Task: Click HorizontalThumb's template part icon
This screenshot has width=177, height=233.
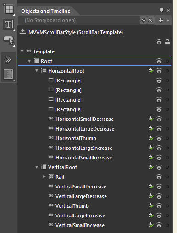Action: (x=151, y=138)
